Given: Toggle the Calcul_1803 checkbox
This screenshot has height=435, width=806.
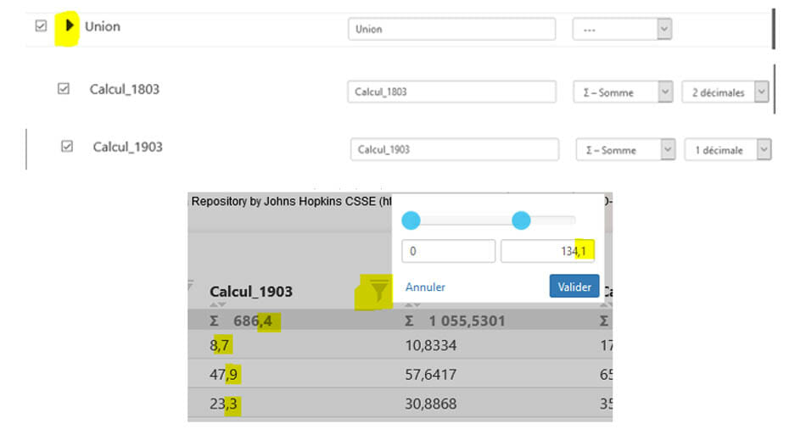Looking at the screenshot, I should 64,88.
